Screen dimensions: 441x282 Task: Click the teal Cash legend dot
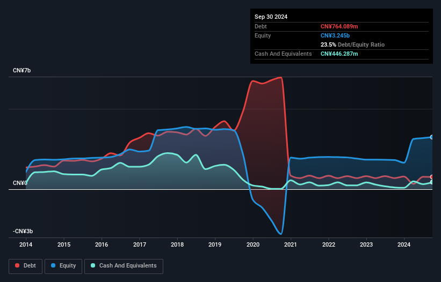[x=93, y=265]
